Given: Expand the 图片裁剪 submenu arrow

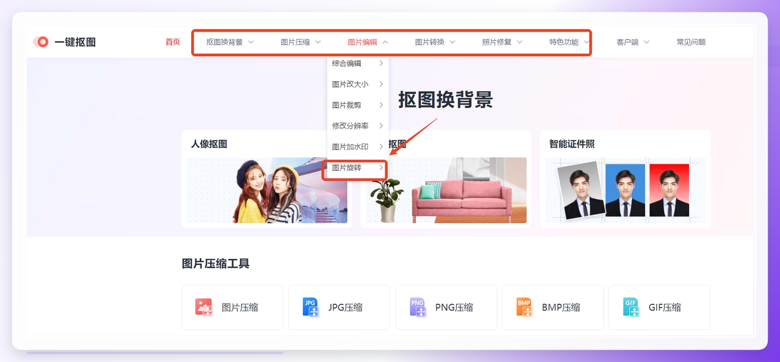Looking at the screenshot, I should [381, 105].
